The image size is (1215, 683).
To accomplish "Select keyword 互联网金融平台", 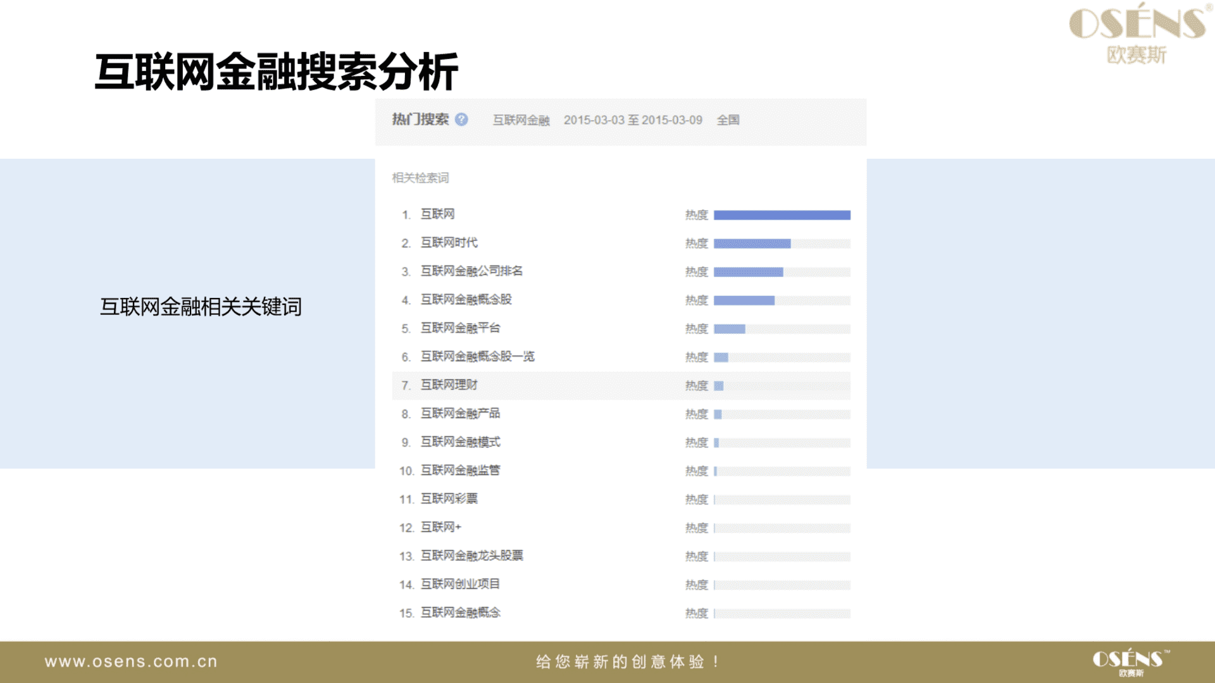I will (x=460, y=328).
